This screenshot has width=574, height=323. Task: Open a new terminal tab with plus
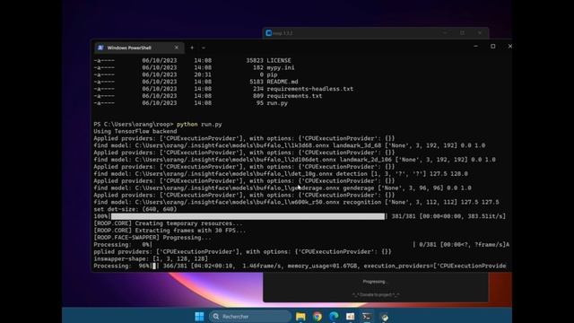192,48
